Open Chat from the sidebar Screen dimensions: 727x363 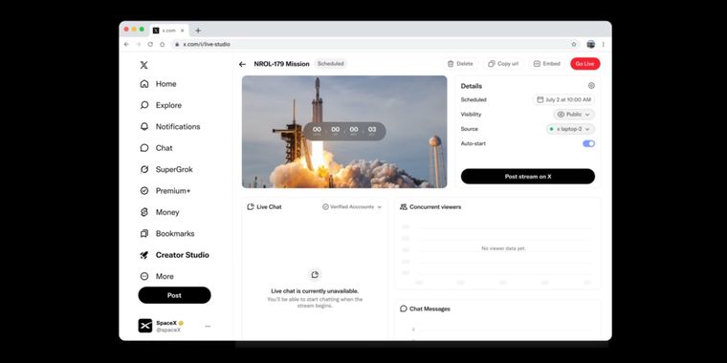tap(156, 148)
